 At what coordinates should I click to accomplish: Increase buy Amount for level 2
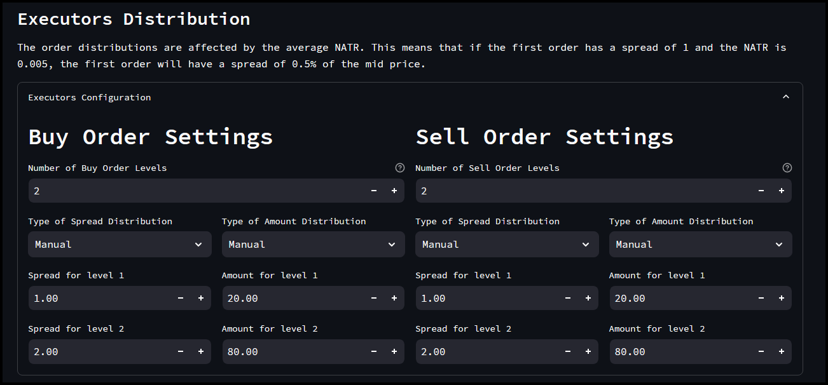[394, 351]
